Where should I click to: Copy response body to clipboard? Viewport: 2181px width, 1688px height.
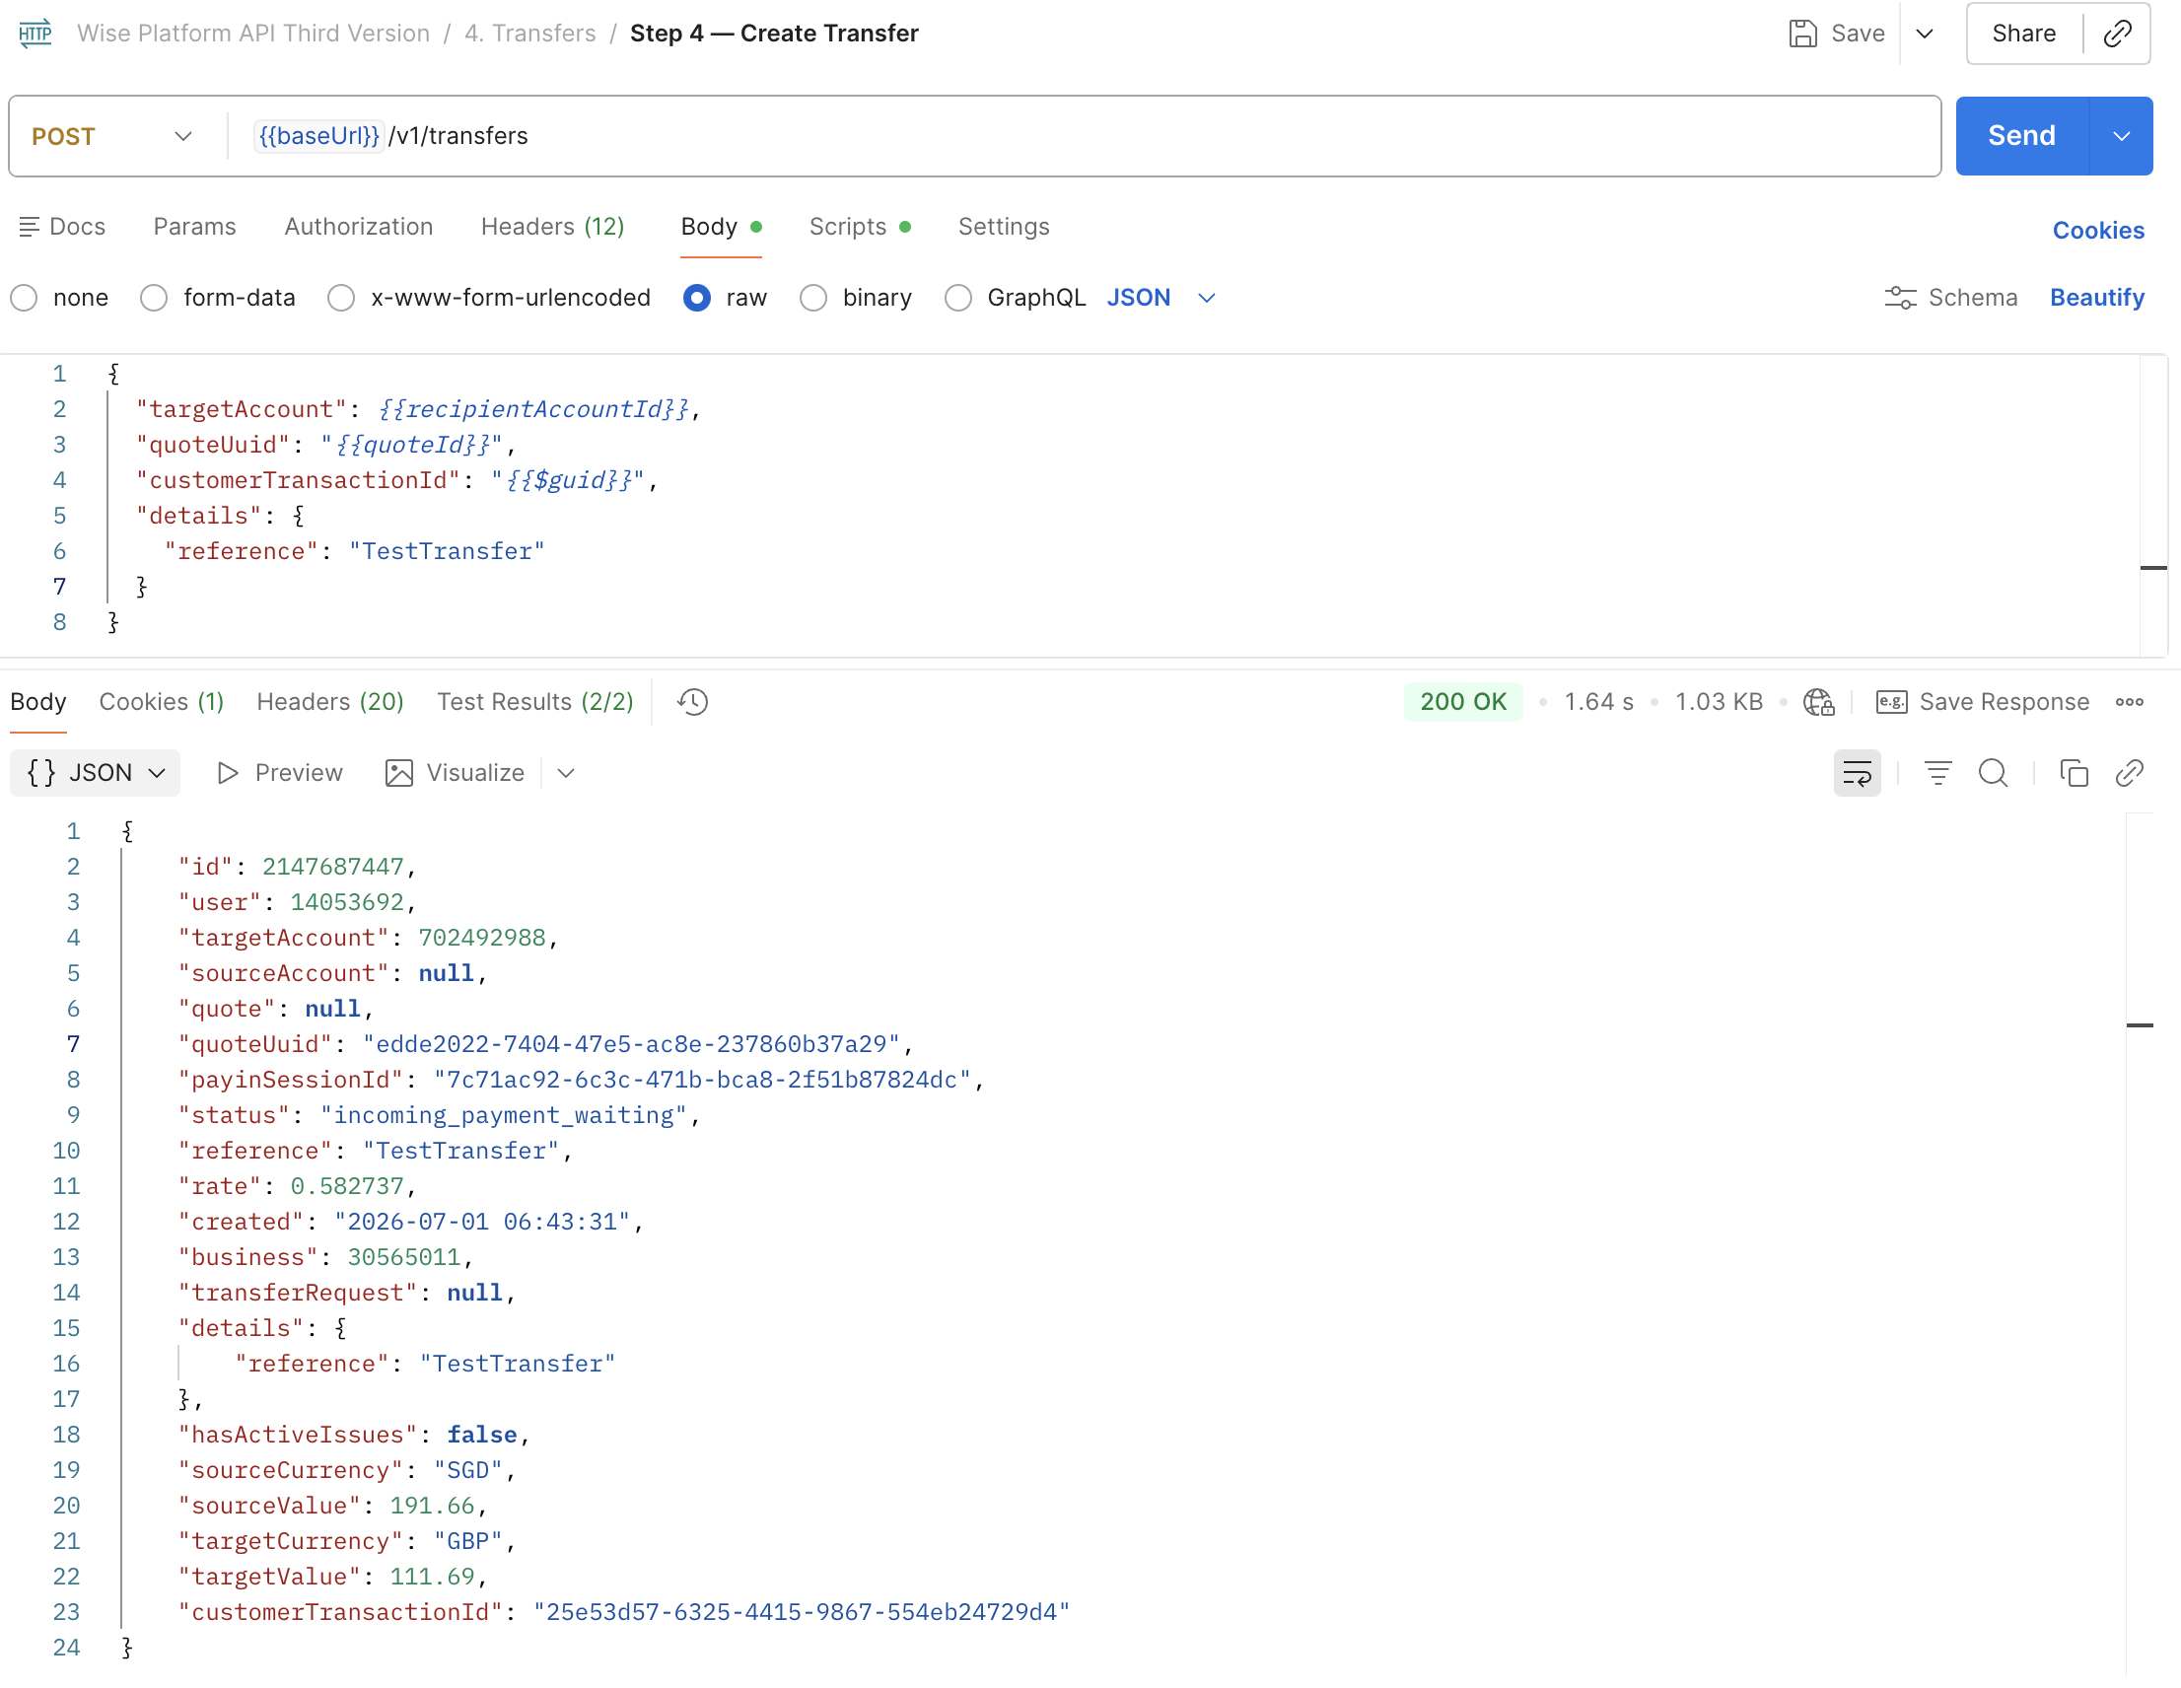[x=2074, y=773]
